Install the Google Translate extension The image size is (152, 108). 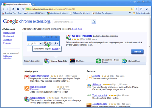click(137, 52)
